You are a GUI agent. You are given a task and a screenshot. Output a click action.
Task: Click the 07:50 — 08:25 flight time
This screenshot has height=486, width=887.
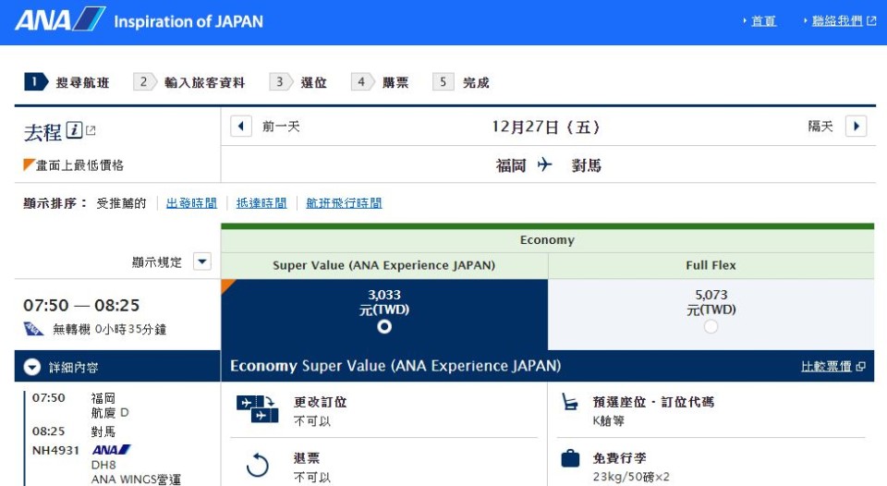tap(81, 306)
